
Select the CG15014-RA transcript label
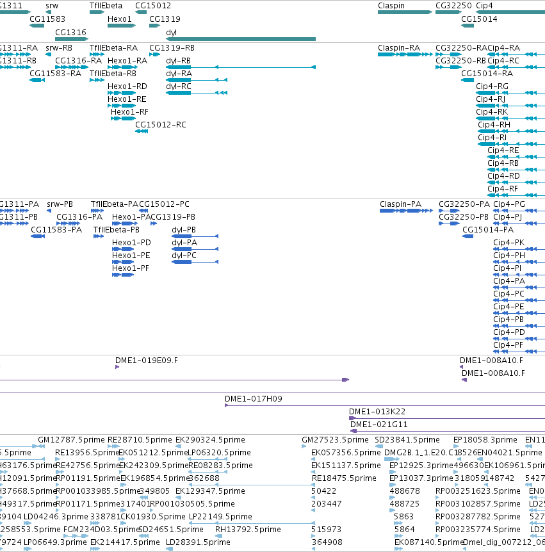click(487, 73)
